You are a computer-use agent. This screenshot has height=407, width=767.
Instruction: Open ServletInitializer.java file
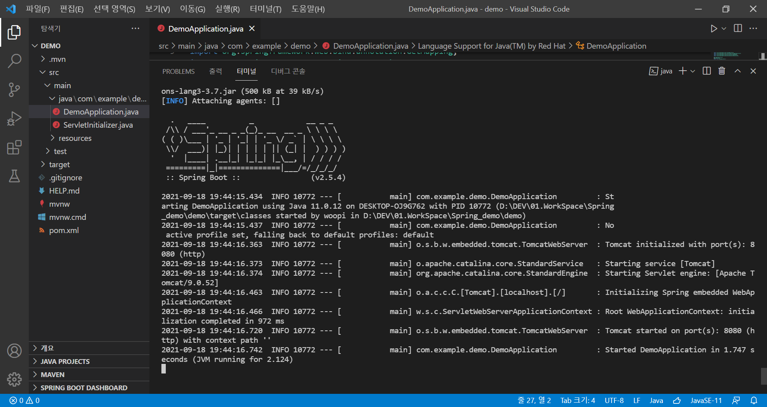(x=89, y=125)
